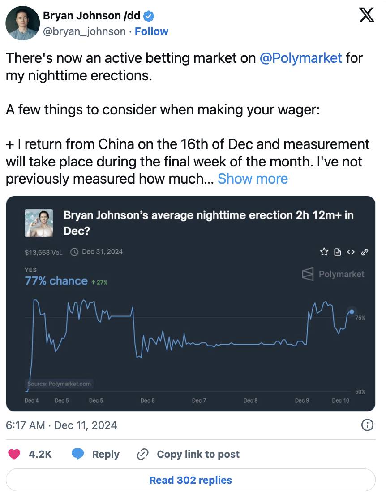The image size is (386, 499).
Task: Click the chart's latest data point dot
Action: click(352, 311)
